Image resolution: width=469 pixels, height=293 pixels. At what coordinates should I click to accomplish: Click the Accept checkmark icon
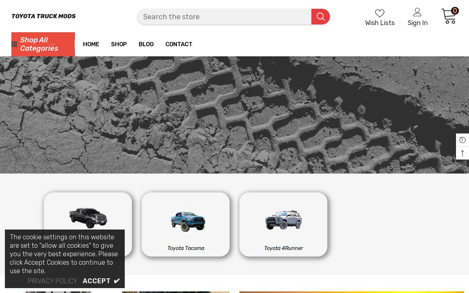[117, 281]
